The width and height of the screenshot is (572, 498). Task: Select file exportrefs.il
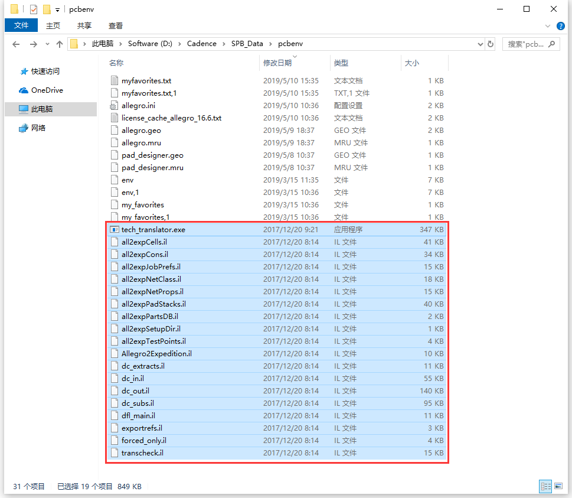(142, 428)
